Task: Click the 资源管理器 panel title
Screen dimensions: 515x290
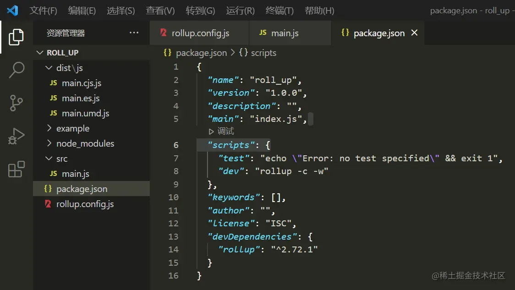Action: click(x=66, y=33)
